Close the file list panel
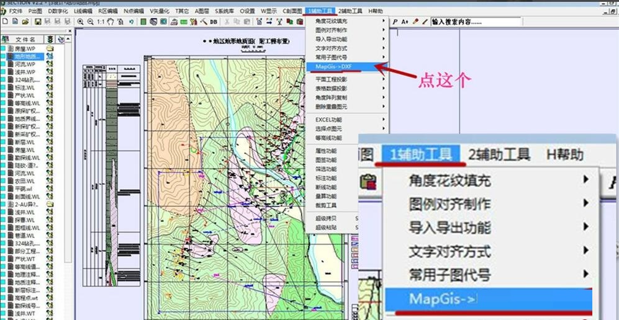The image size is (619, 320). [70, 31]
